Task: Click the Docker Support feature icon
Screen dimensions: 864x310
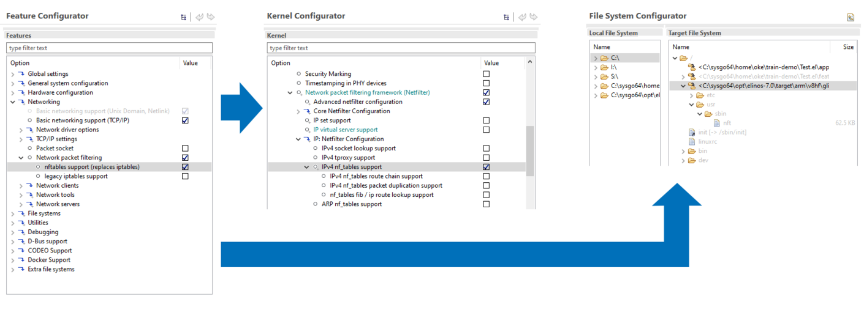Action: click(x=21, y=260)
